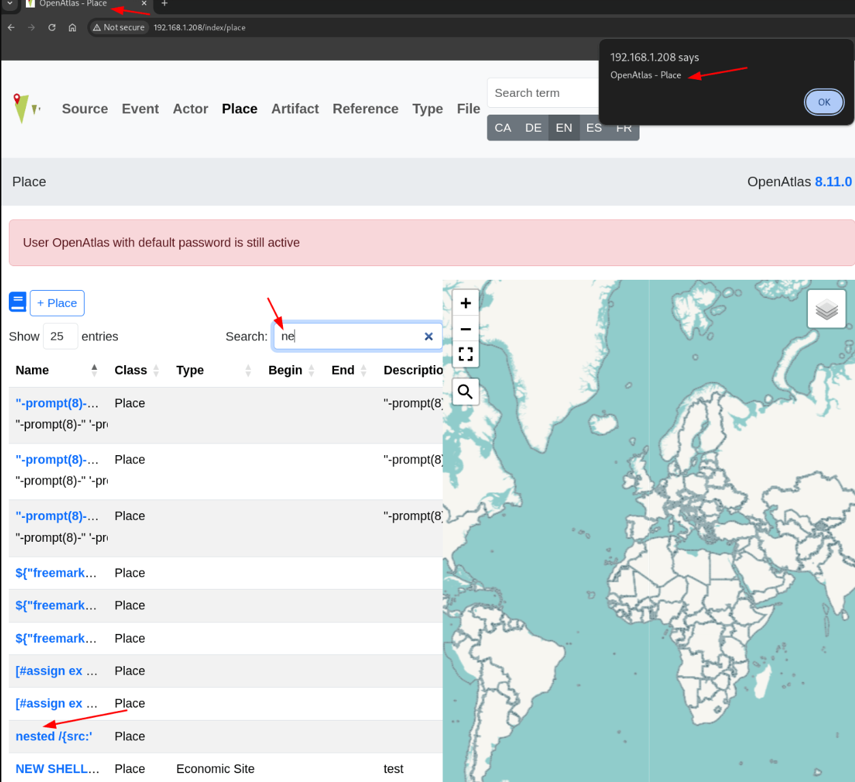Open the browser home page
This screenshot has width=855, height=782.
point(72,27)
